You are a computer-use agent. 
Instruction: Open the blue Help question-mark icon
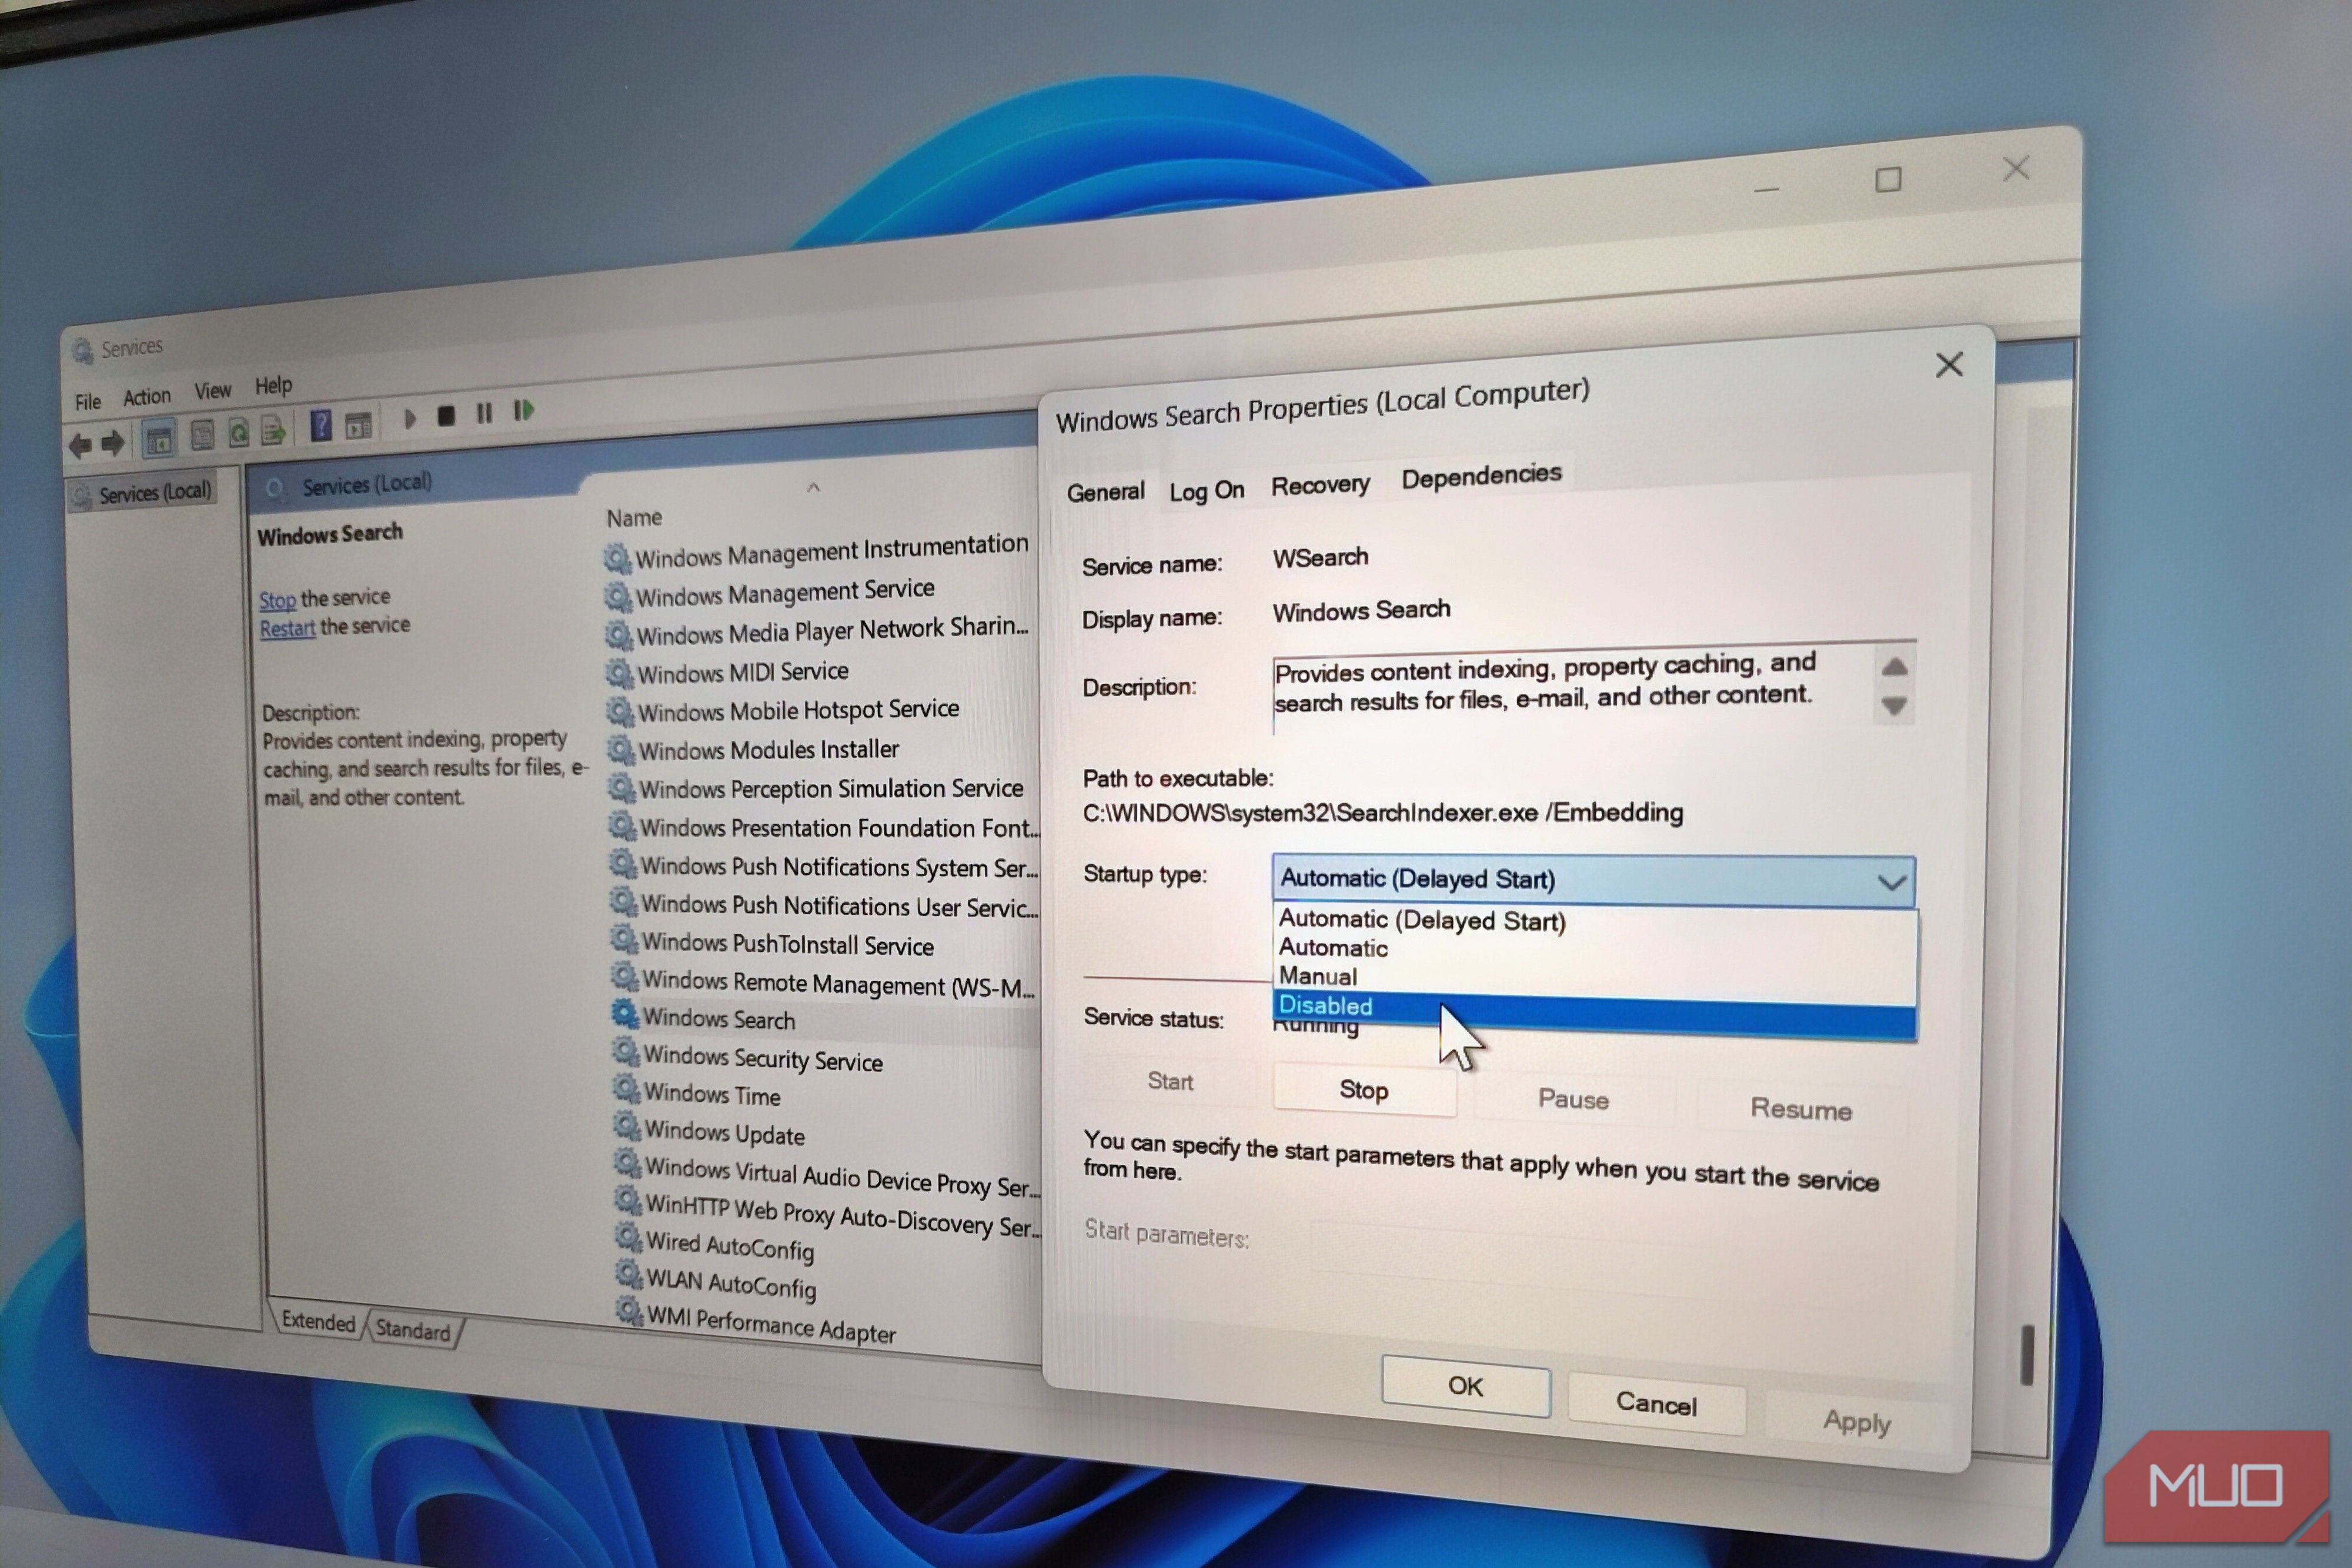tap(321, 427)
